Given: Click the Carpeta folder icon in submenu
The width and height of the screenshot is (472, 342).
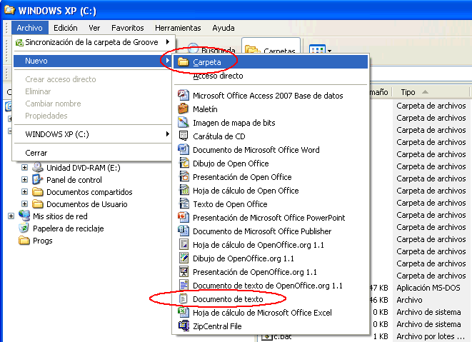Looking at the screenshot, I should 184,62.
